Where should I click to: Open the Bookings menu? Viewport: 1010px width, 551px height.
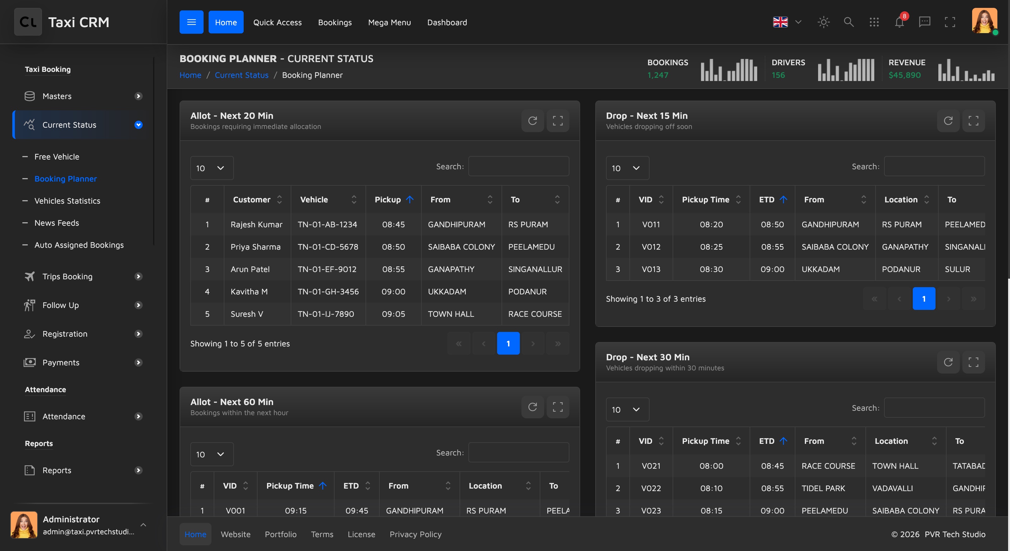335,22
